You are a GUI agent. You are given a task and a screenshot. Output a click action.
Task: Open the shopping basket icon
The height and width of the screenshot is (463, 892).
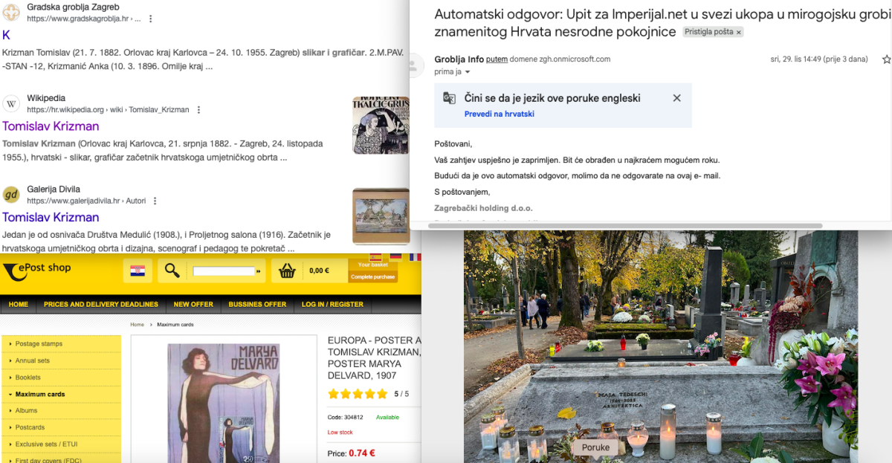click(x=287, y=271)
